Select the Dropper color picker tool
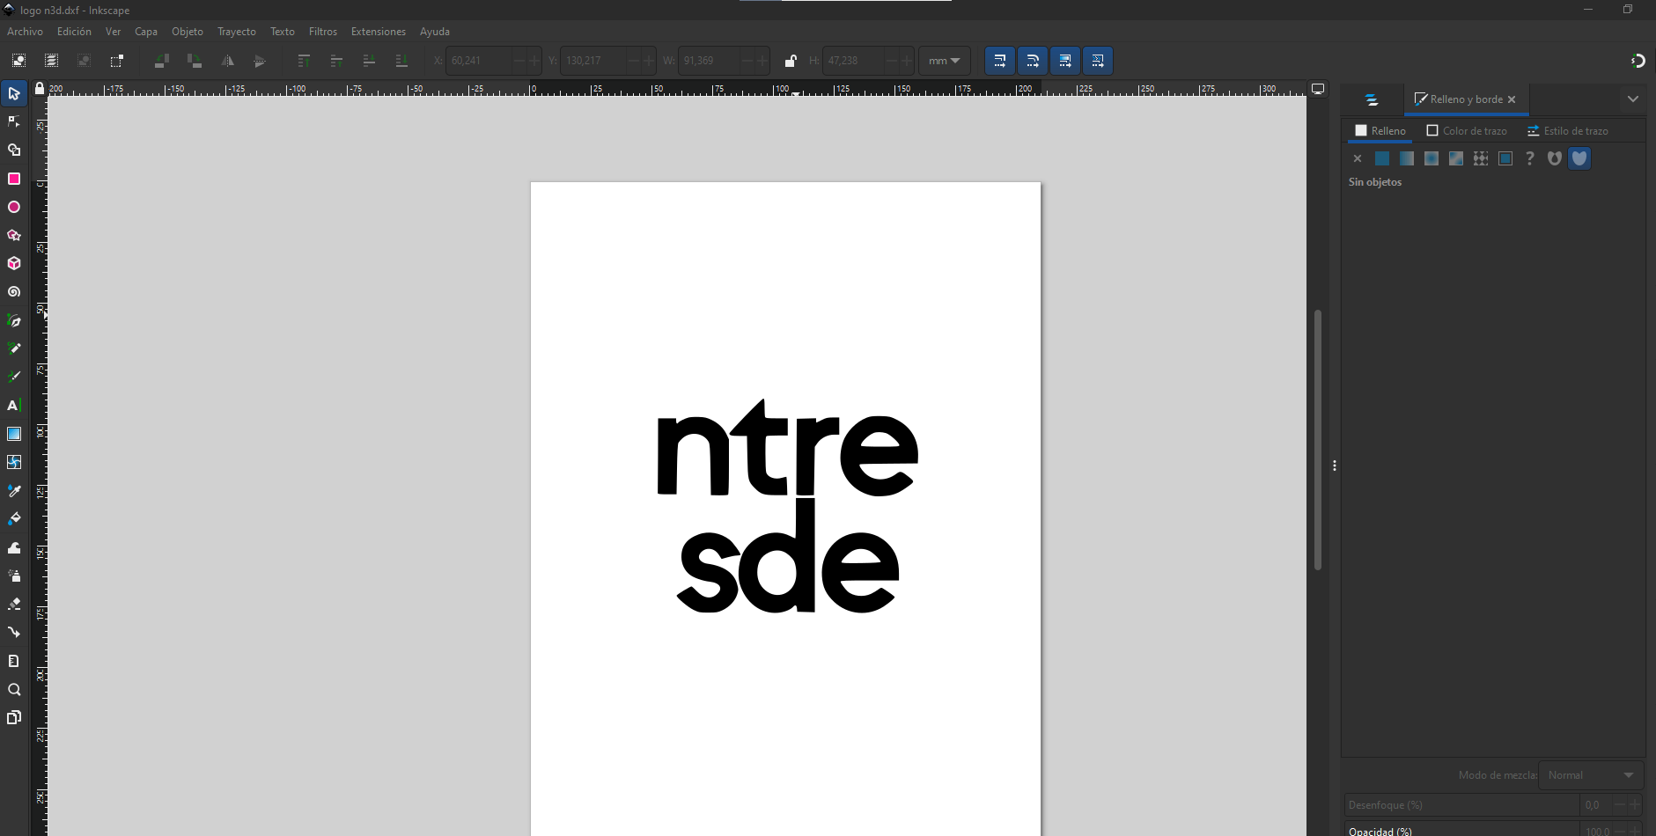 point(14,490)
